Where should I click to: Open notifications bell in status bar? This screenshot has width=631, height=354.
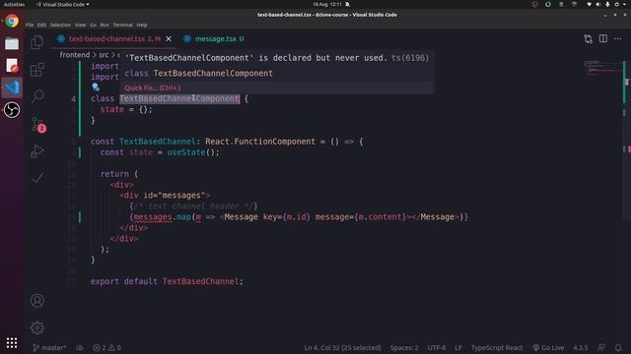[618, 347]
